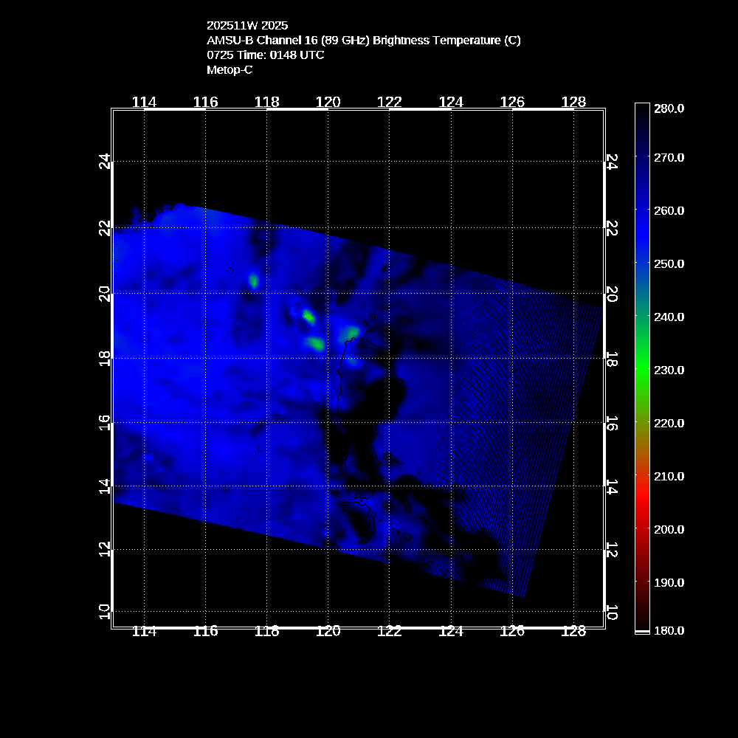Screen dimensions: 738x738
Task: Click the colorbar label '180.0'
Action: pos(669,631)
